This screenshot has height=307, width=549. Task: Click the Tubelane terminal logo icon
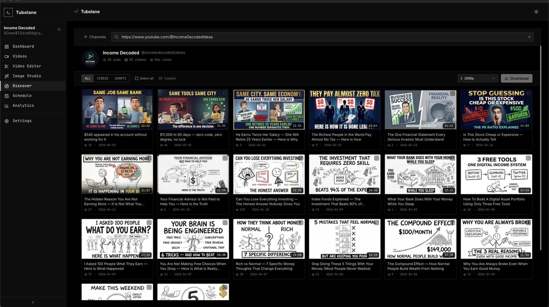[x=8, y=12]
